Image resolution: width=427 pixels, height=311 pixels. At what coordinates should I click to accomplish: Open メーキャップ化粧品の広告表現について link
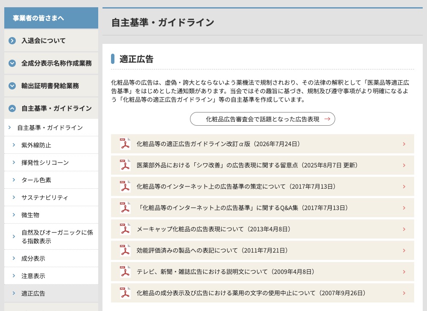[263, 229]
